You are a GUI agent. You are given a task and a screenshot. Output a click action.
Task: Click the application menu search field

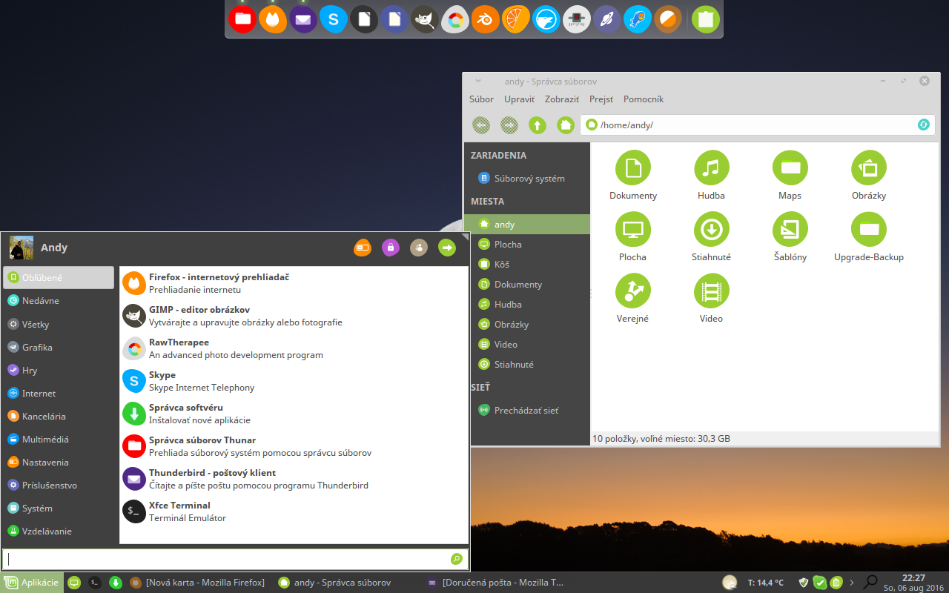click(x=235, y=559)
